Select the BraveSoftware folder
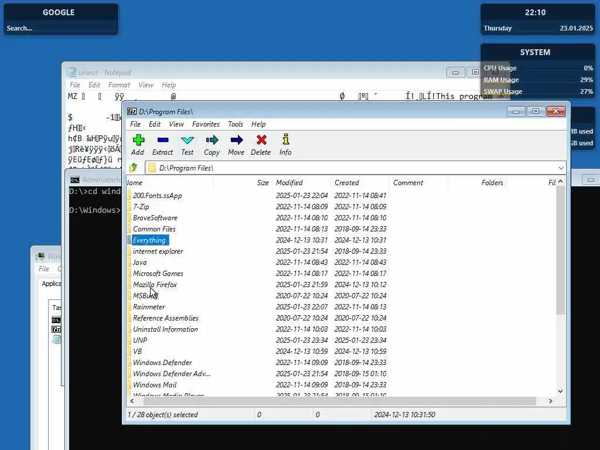This screenshot has height=450, width=600. [155, 218]
